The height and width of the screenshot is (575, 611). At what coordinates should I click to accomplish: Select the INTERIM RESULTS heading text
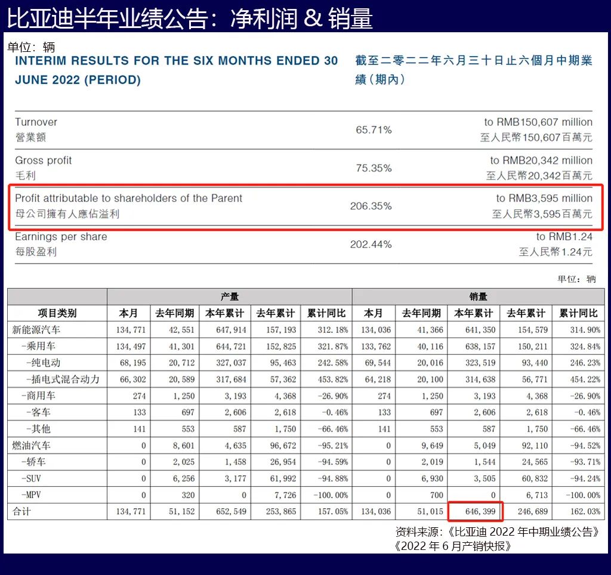click(x=176, y=70)
